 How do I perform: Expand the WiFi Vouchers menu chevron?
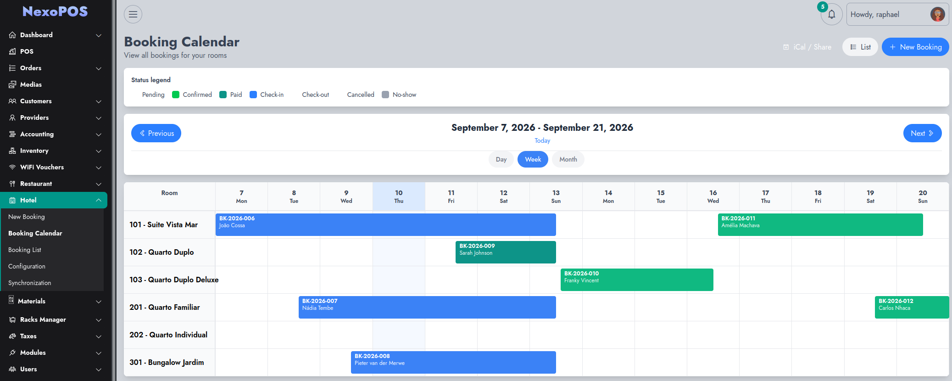coord(99,168)
